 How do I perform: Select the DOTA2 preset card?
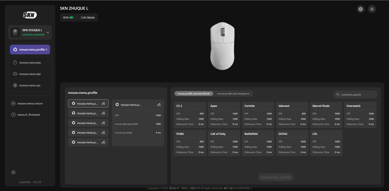coord(292,143)
